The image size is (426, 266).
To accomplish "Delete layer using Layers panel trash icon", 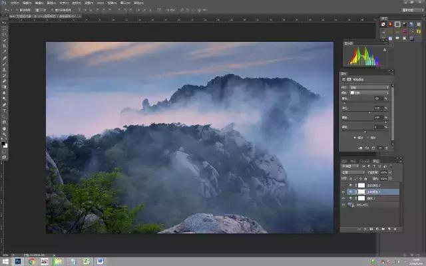I will 395,229.
